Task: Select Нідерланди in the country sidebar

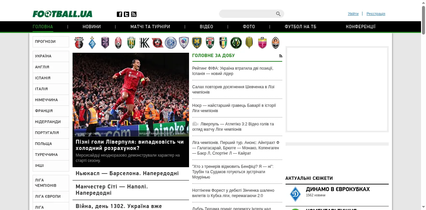Action: [x=51, y=122]
